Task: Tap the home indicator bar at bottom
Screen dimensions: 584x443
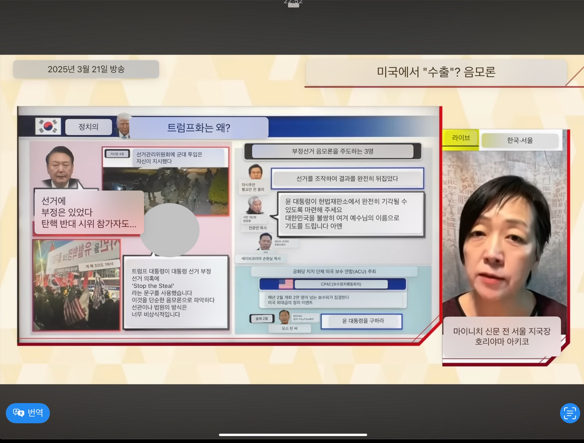Action: [x=293, y=435]
